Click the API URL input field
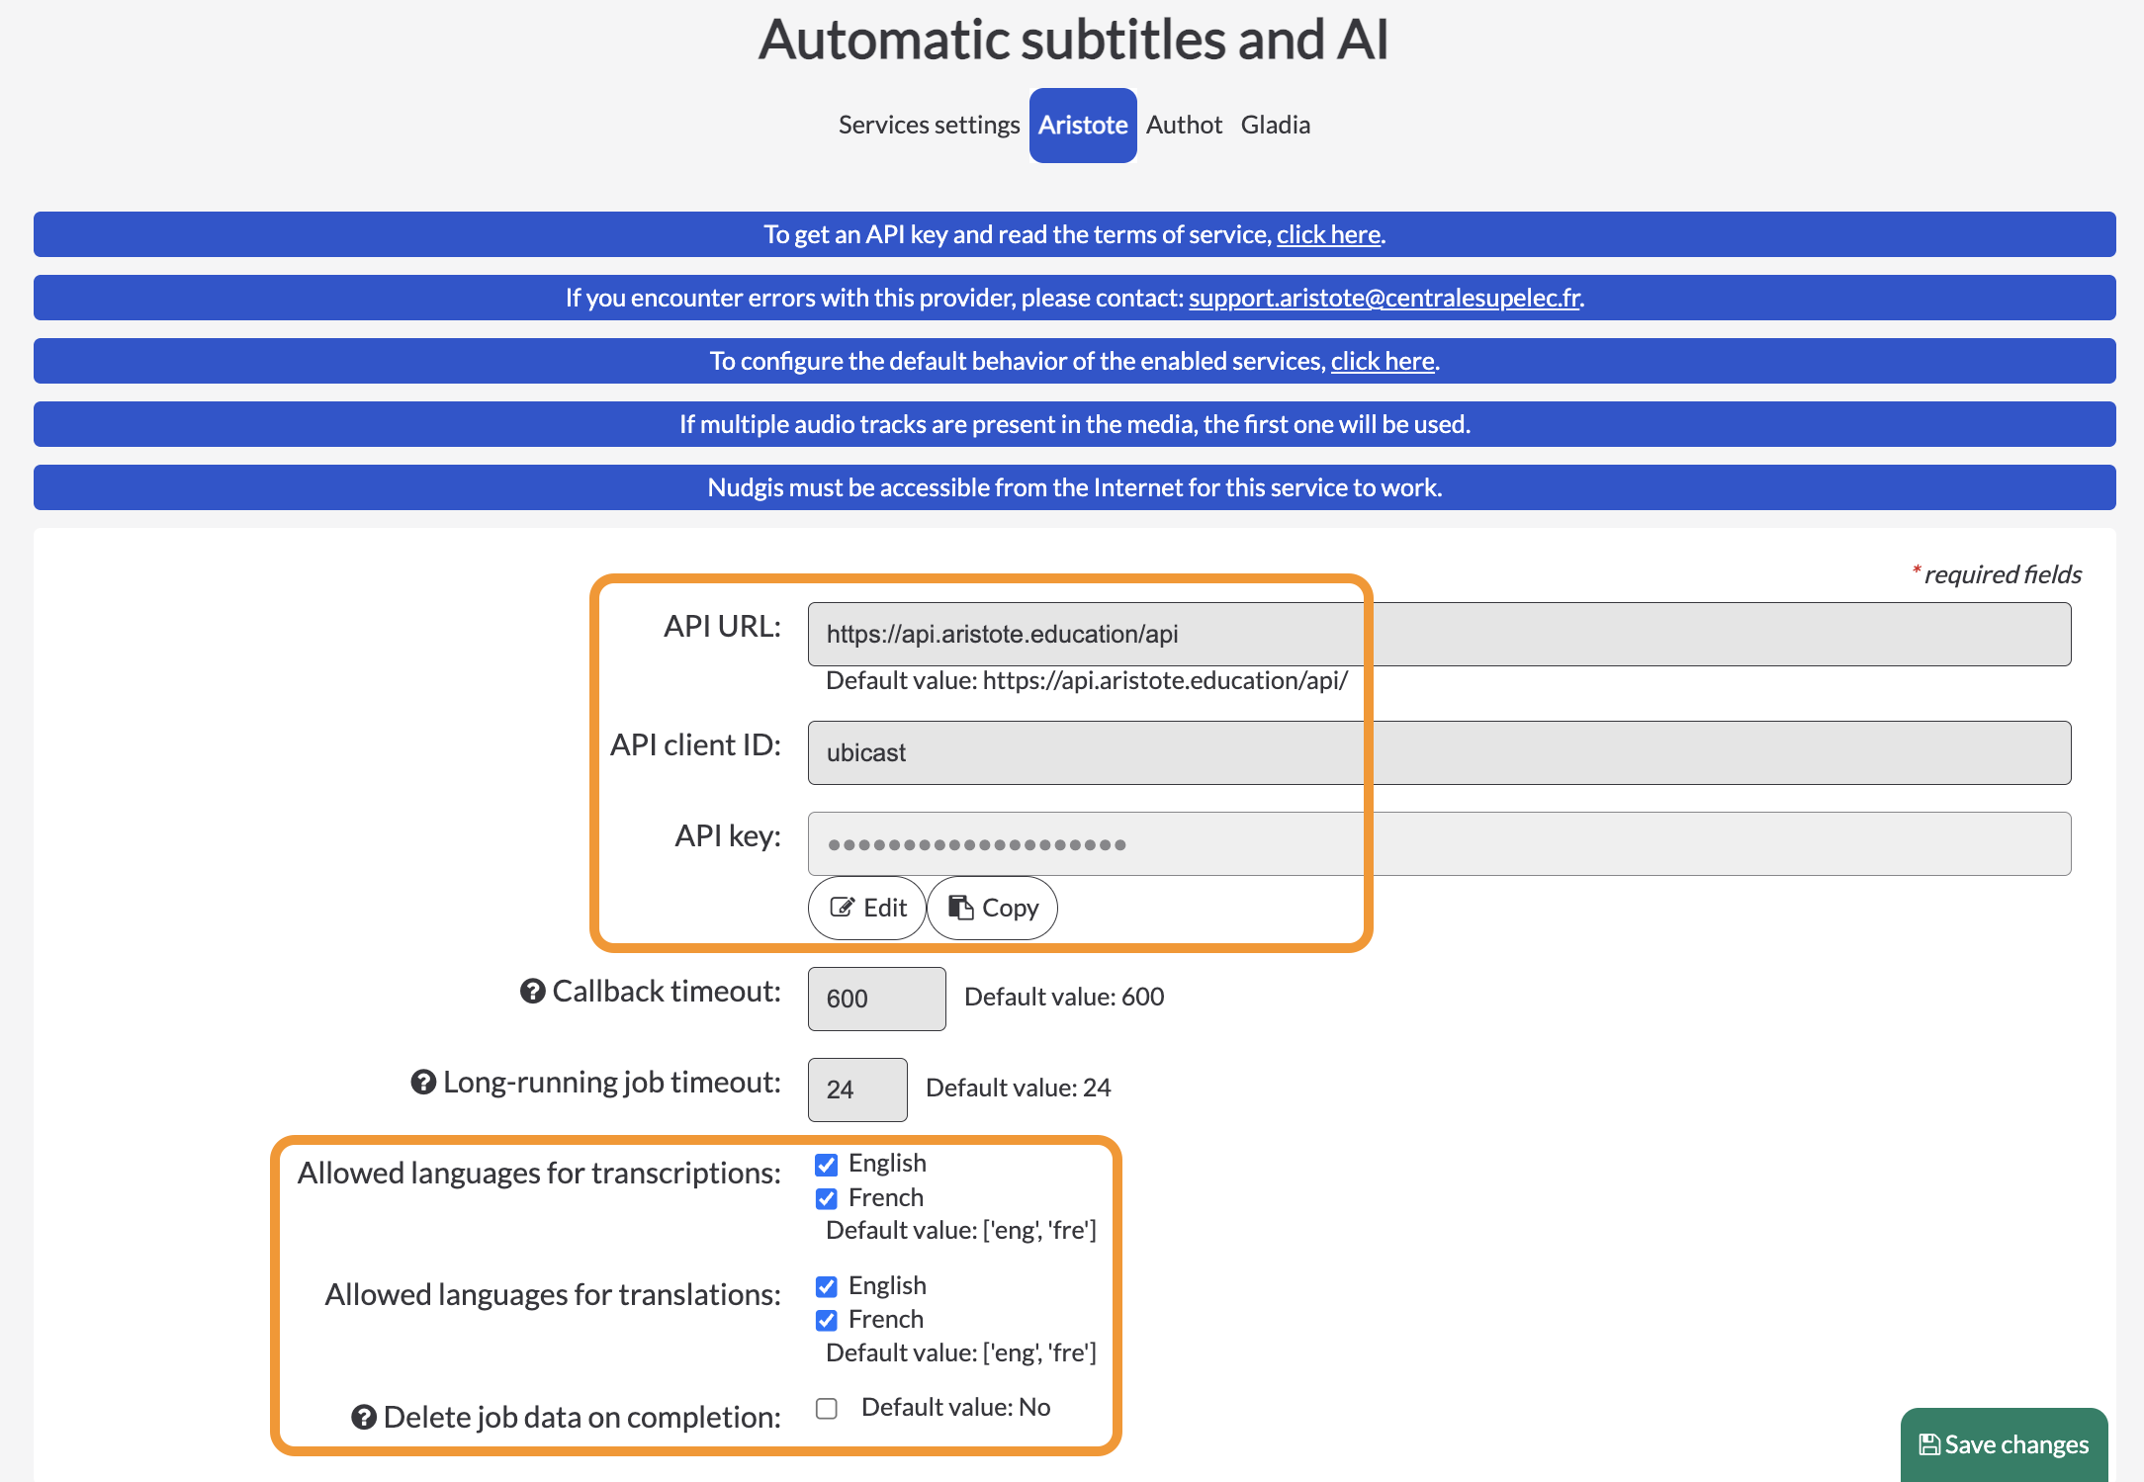Viewport: 2144px width, 1482px height. pos(1439,634)
